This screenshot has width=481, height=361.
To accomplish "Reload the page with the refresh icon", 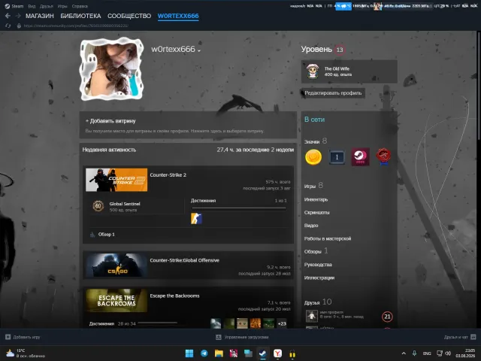I will click(8, 26).
